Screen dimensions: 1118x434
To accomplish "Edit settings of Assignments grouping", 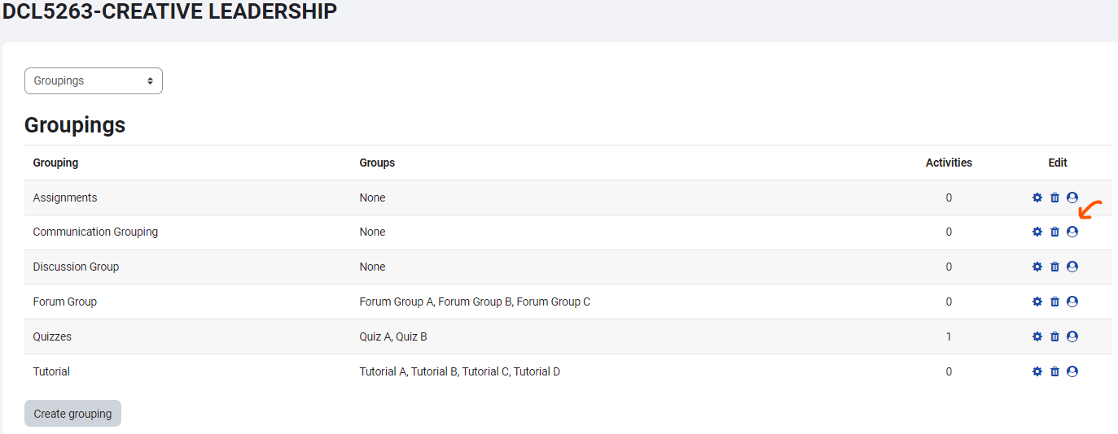I will 1037,197.
